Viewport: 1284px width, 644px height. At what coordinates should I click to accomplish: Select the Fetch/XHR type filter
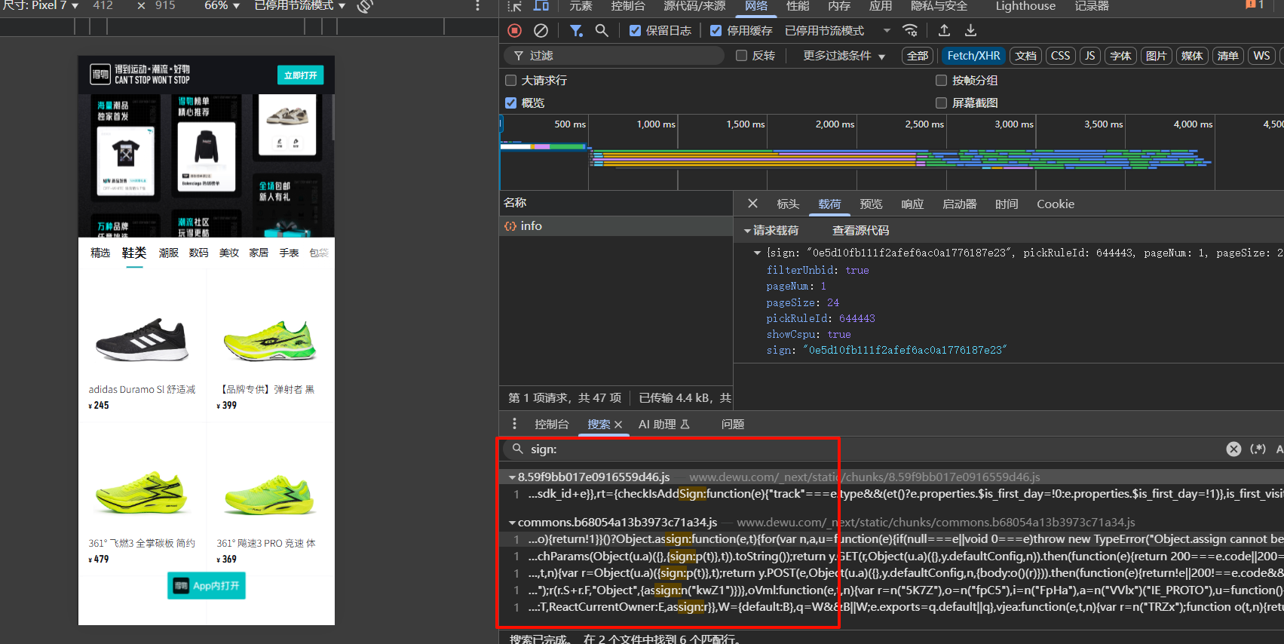[x=973, y=56]
